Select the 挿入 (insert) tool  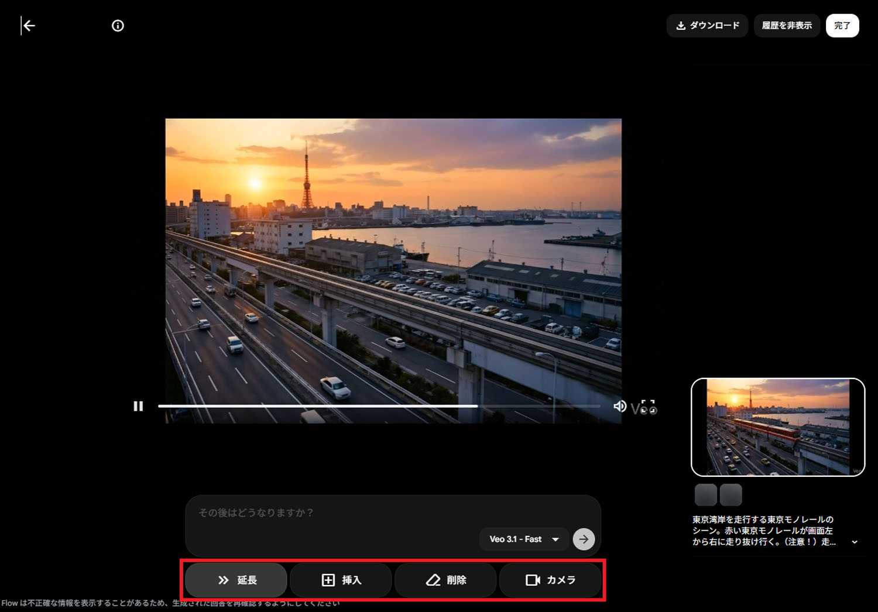tap(341, 580)
